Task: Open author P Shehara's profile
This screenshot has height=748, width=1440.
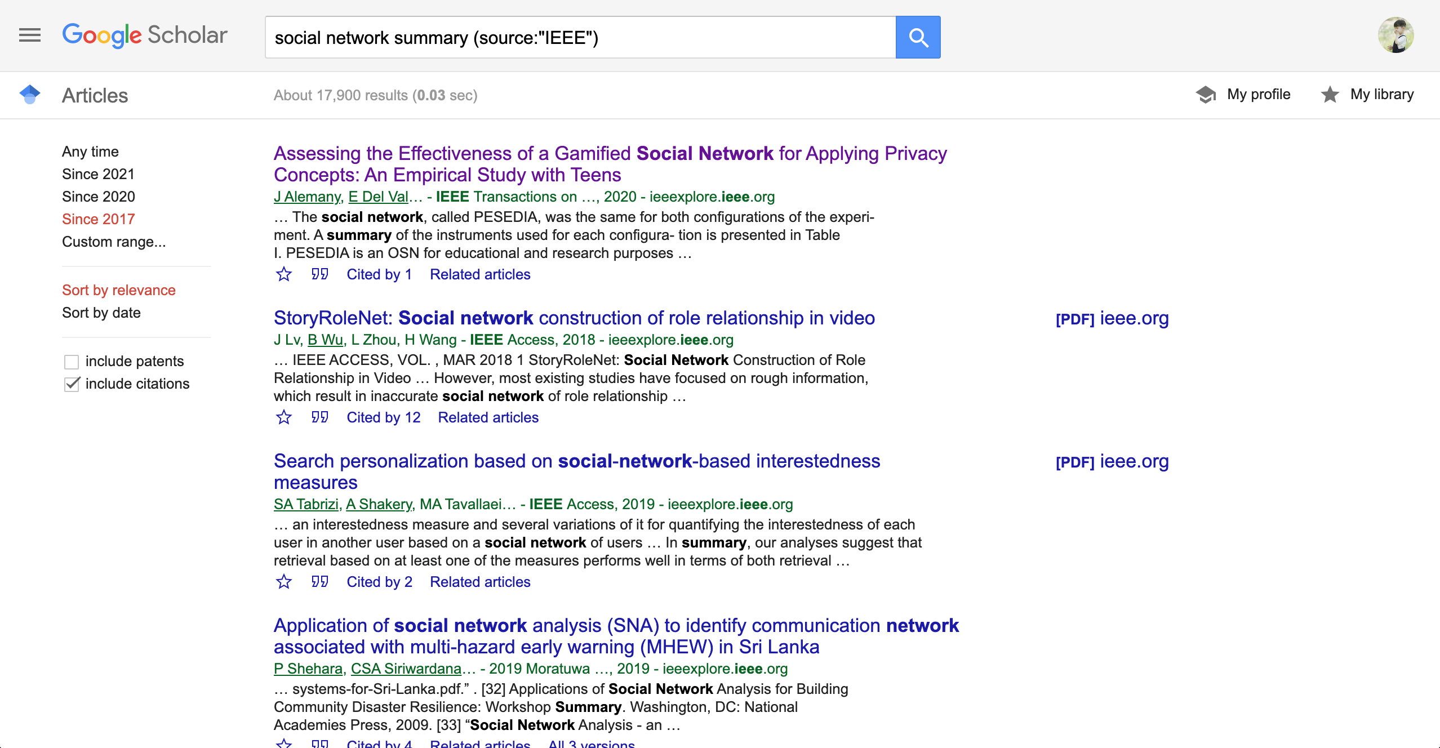Action: (x=308, y=669)
